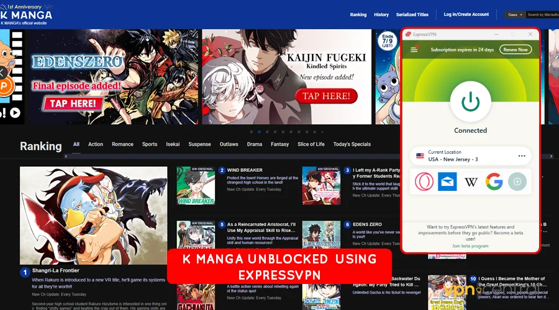This screenshot has height=310, width=559.
Task: Click the tab scroll right arrow
Action: (551, 156)
